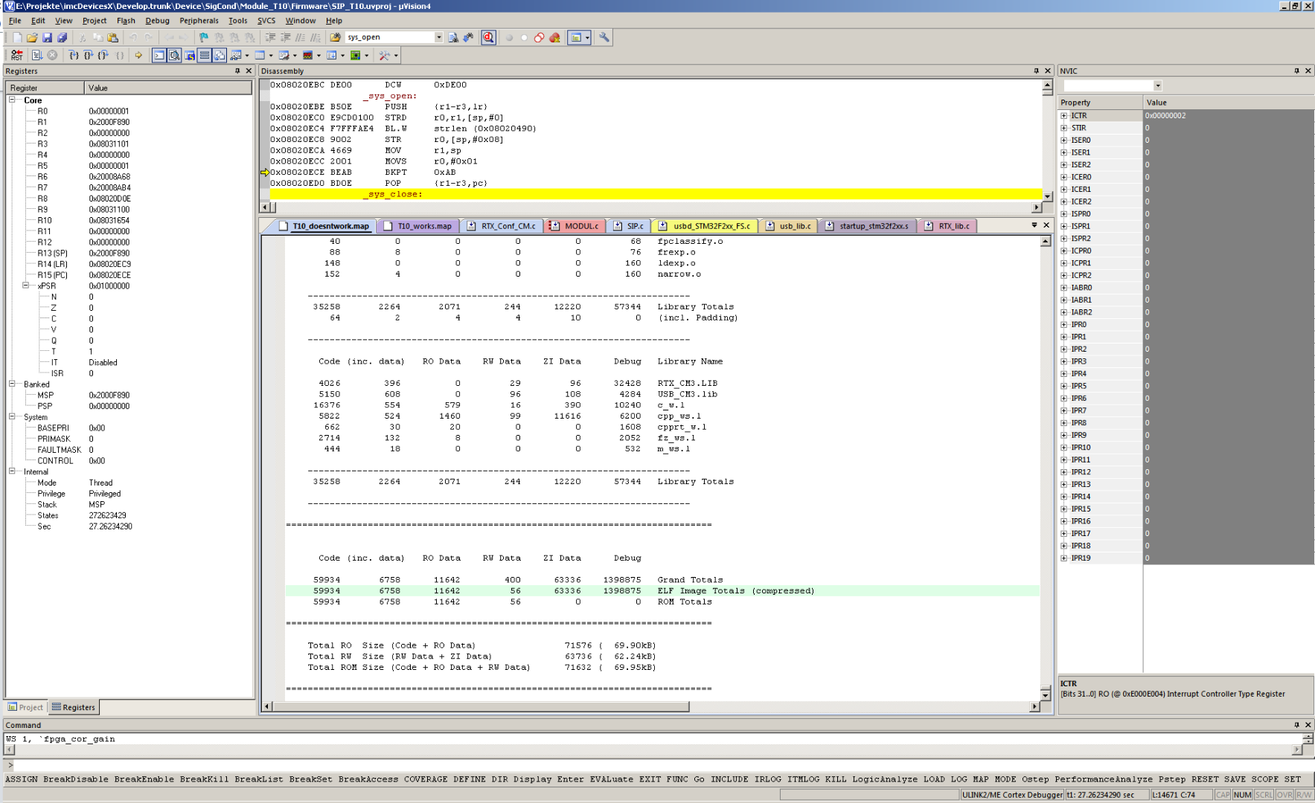Expand the ISER0 property in NVIC
Image resolution: width=1315 pixels, height=803 pixels.
pyautogui.click(x=1063, y=141)
